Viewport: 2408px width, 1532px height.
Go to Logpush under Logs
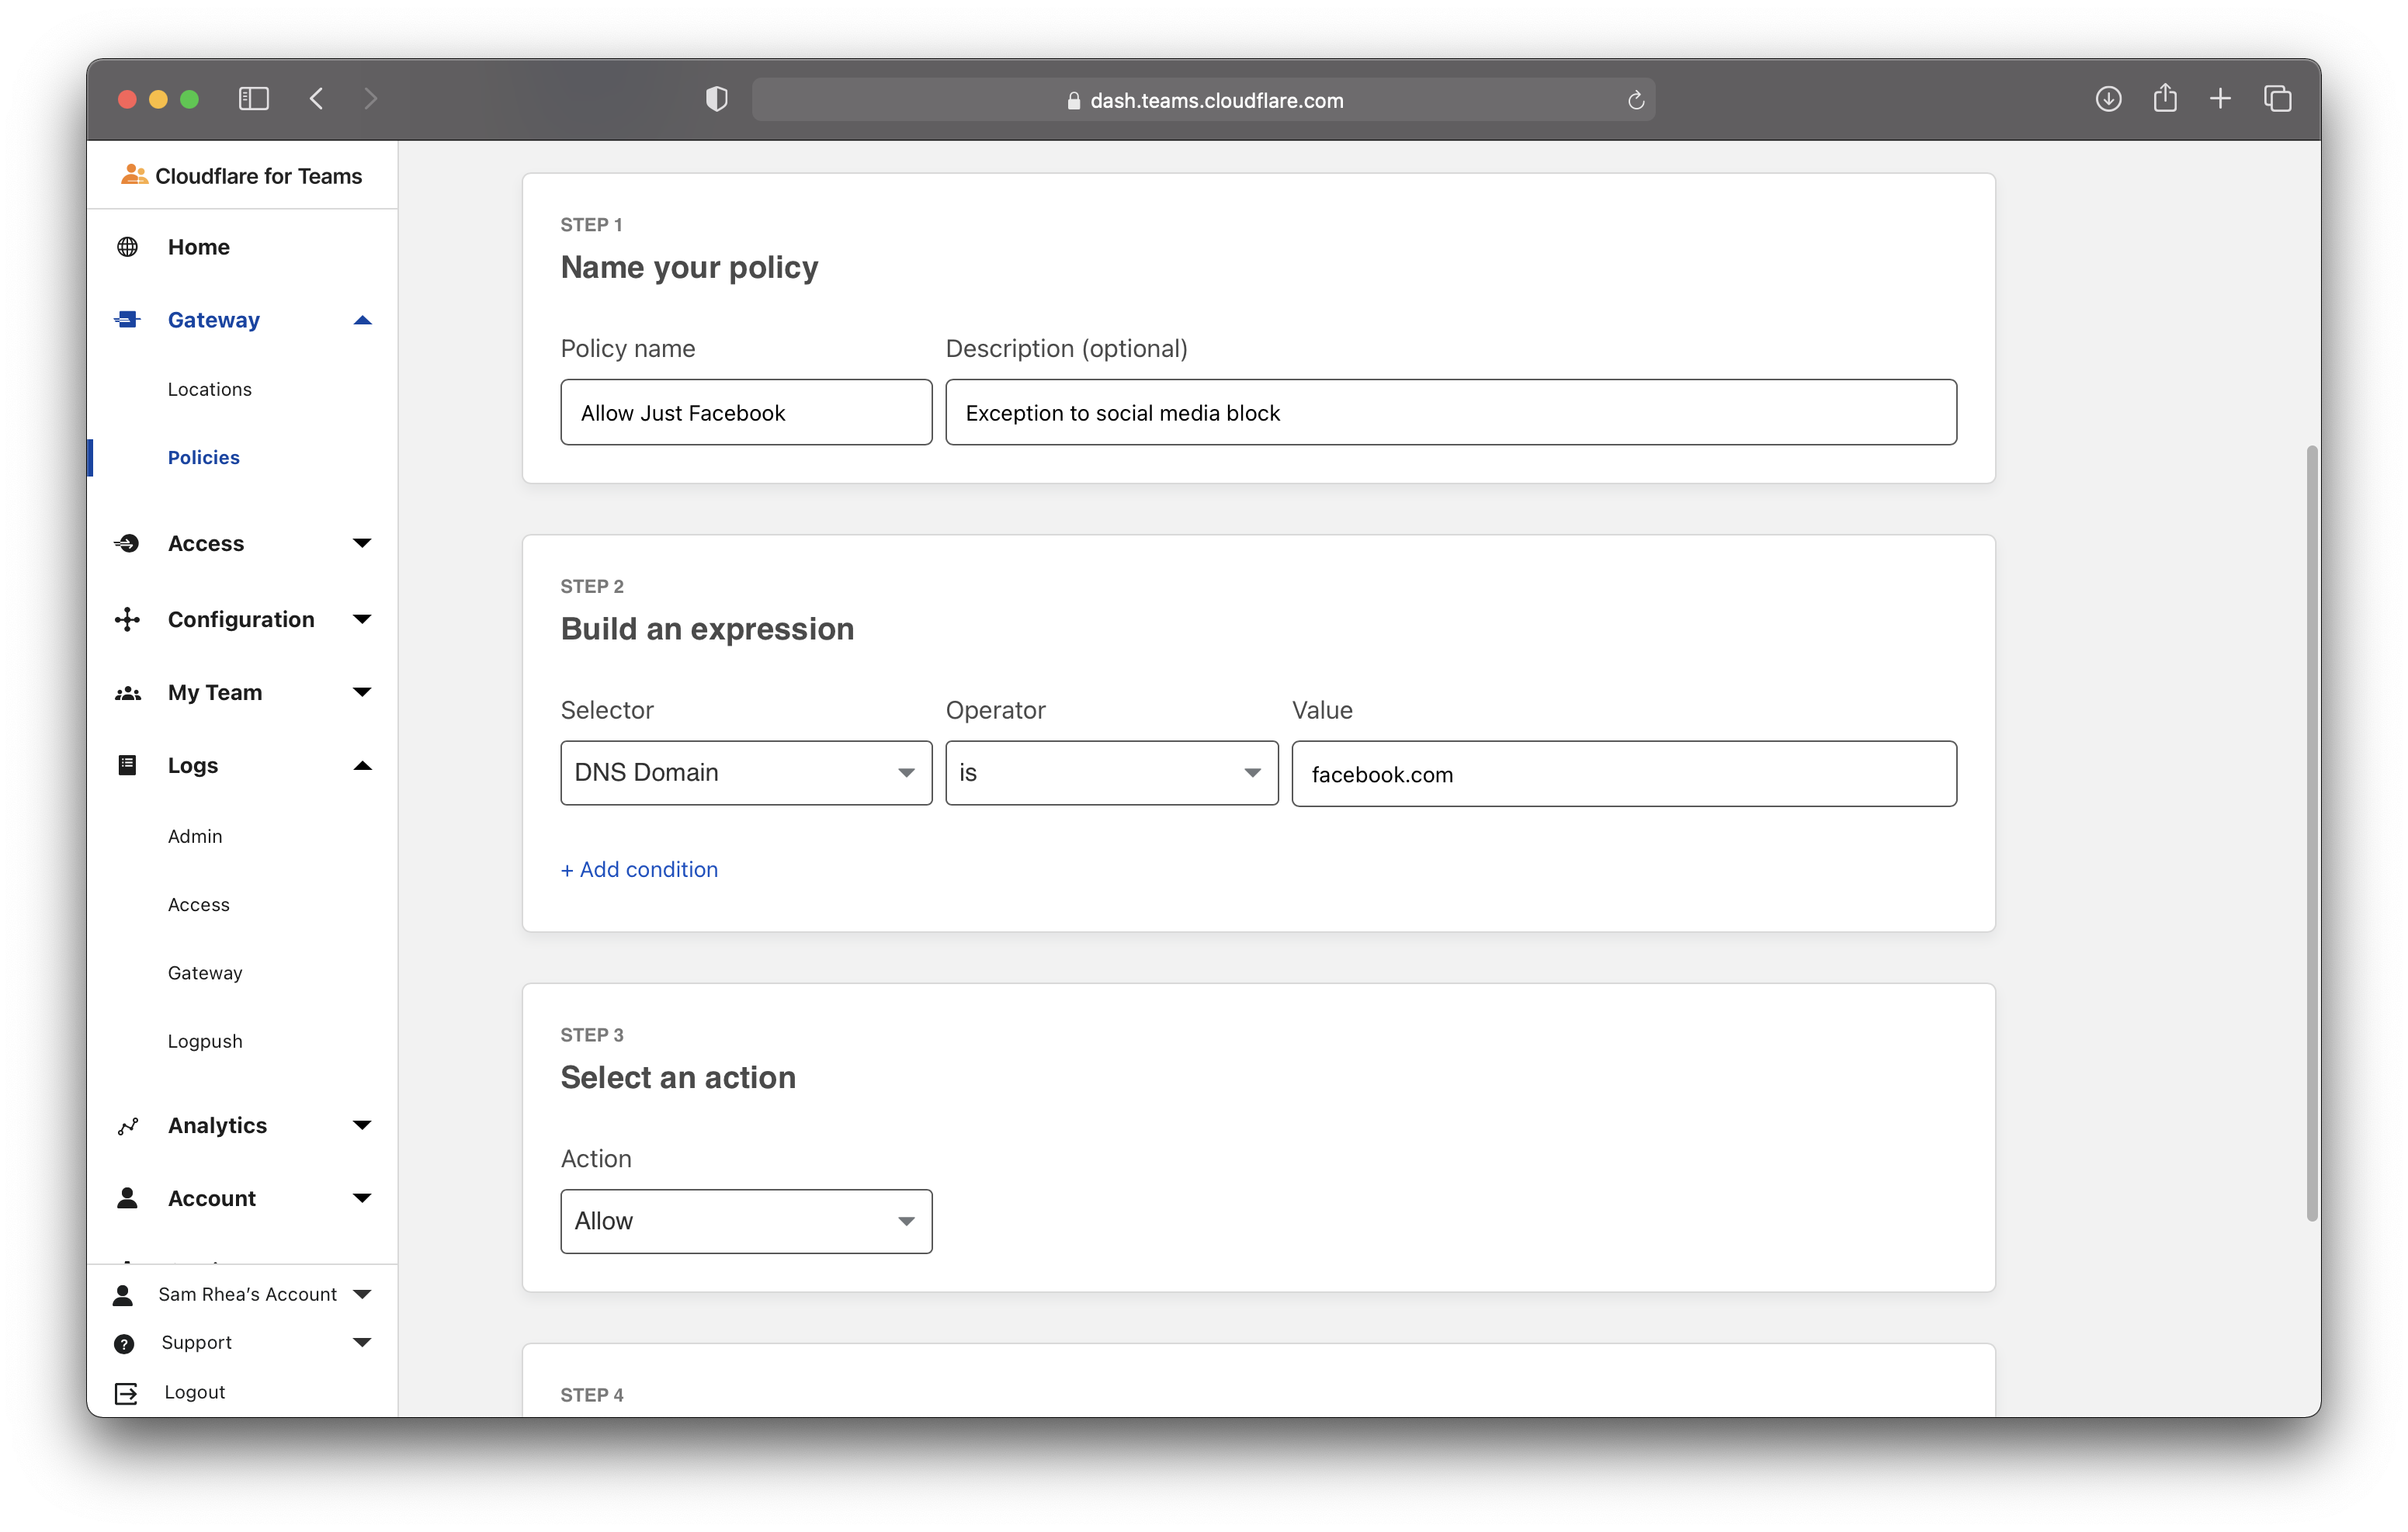205,1041
